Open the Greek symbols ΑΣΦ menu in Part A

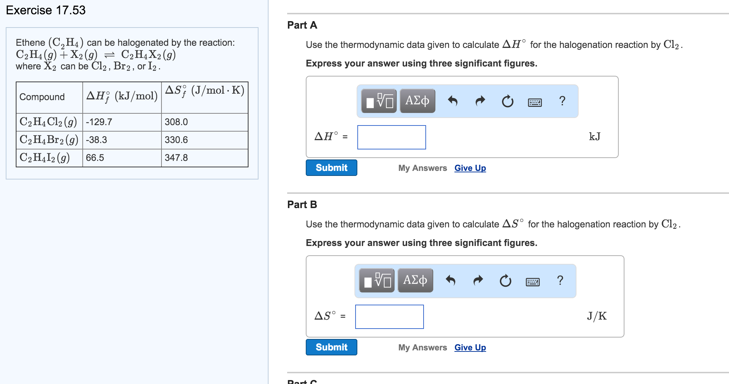click(416, 101)
